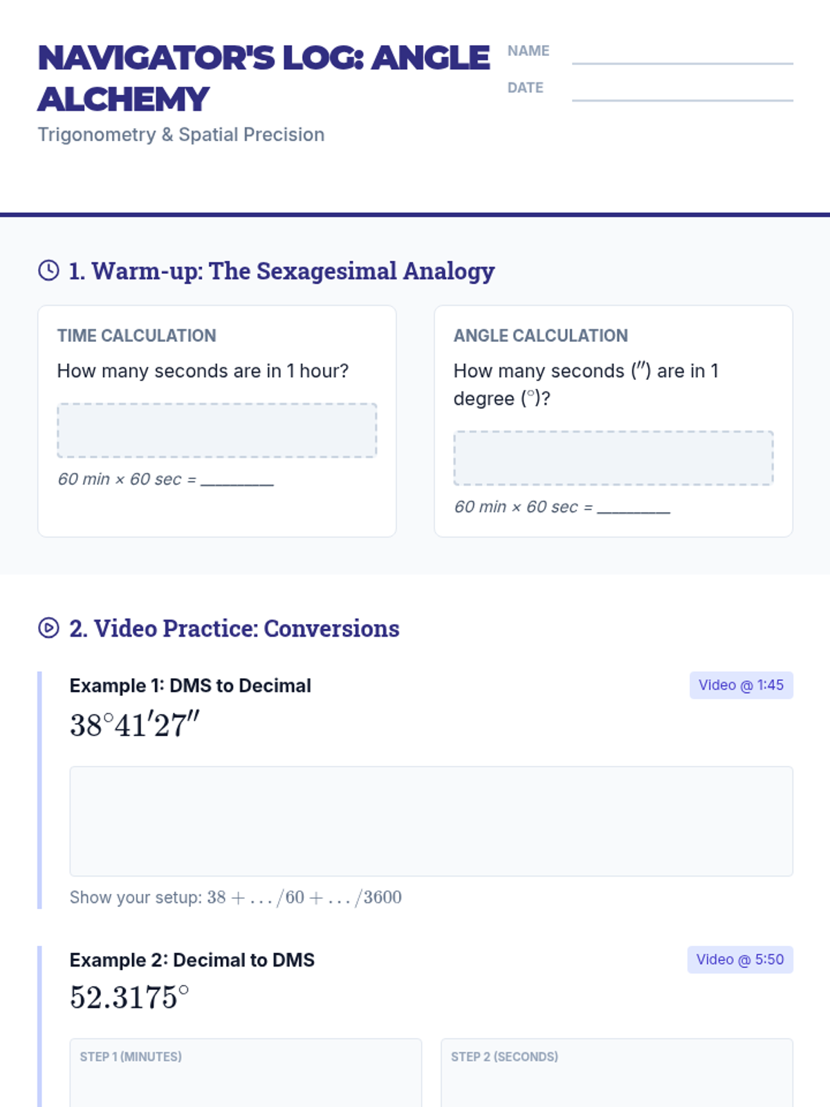The width and height of the screenshot is (830, 1107).
Task: Click the Example 1 work area box
Action: (x=431, y=821)
